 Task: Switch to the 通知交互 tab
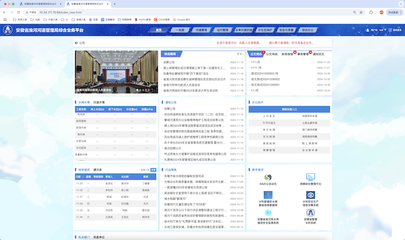pos(319,54)
